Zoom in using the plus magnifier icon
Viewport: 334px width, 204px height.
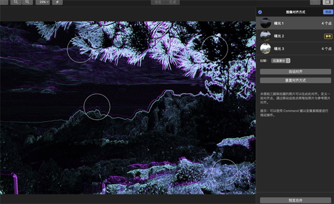27,2
